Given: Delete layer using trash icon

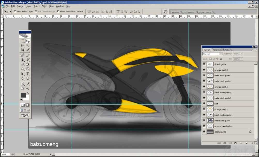Looking at the screenshot, I should (252, 143).
